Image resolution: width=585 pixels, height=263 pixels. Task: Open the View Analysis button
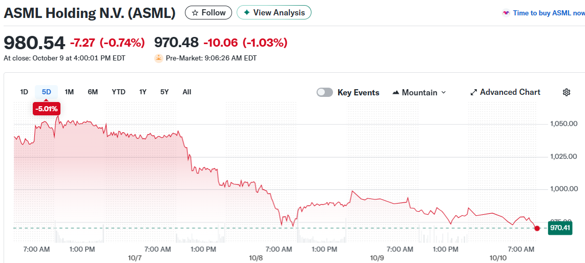(x=274, y=13)
